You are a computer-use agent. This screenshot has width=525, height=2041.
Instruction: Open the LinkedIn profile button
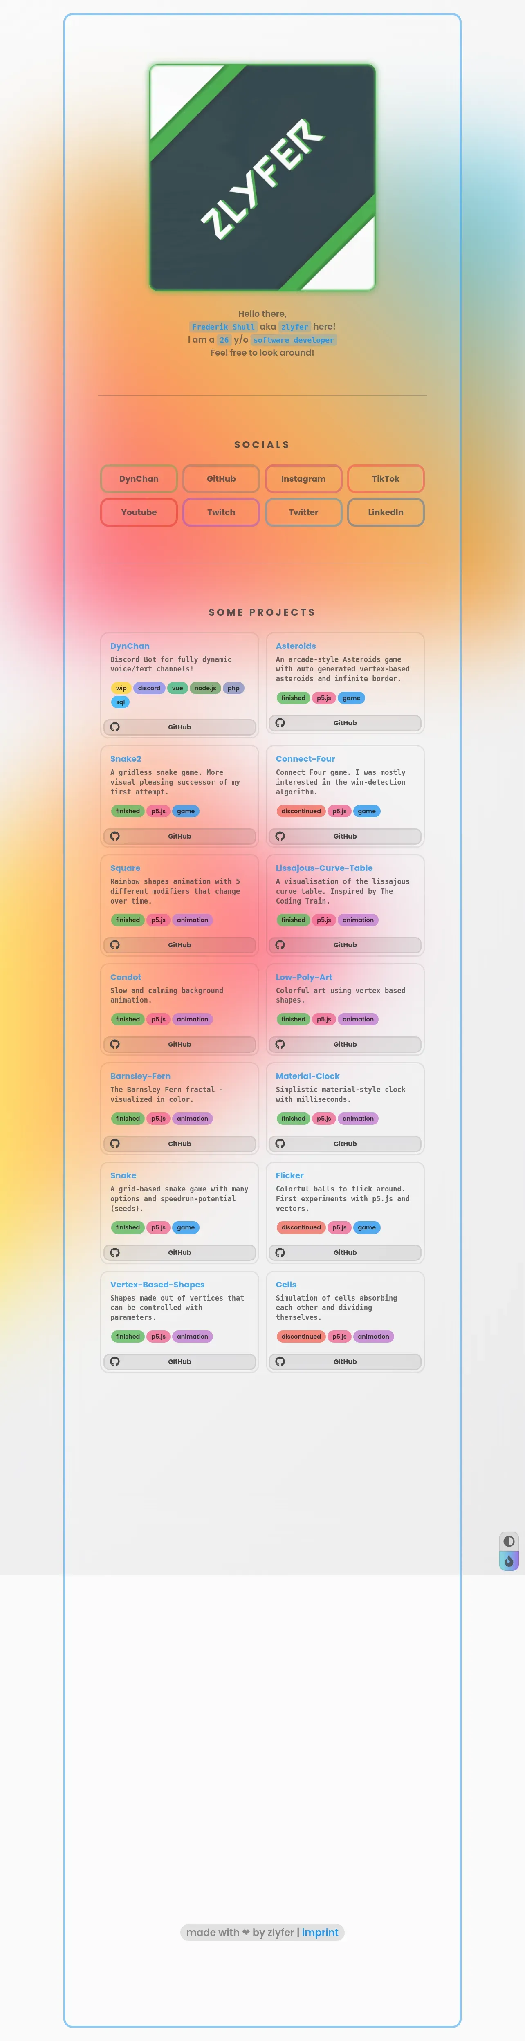[x=386, y=512]
